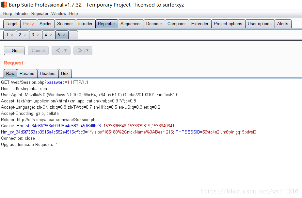Click the Connection: close line

18,138
